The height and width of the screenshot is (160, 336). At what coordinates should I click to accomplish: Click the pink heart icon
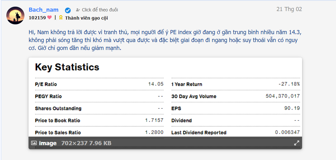pyautogui.click(x=49, y=18)
